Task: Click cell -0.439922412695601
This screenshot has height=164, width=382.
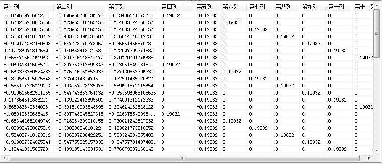Action: (80, 100)
